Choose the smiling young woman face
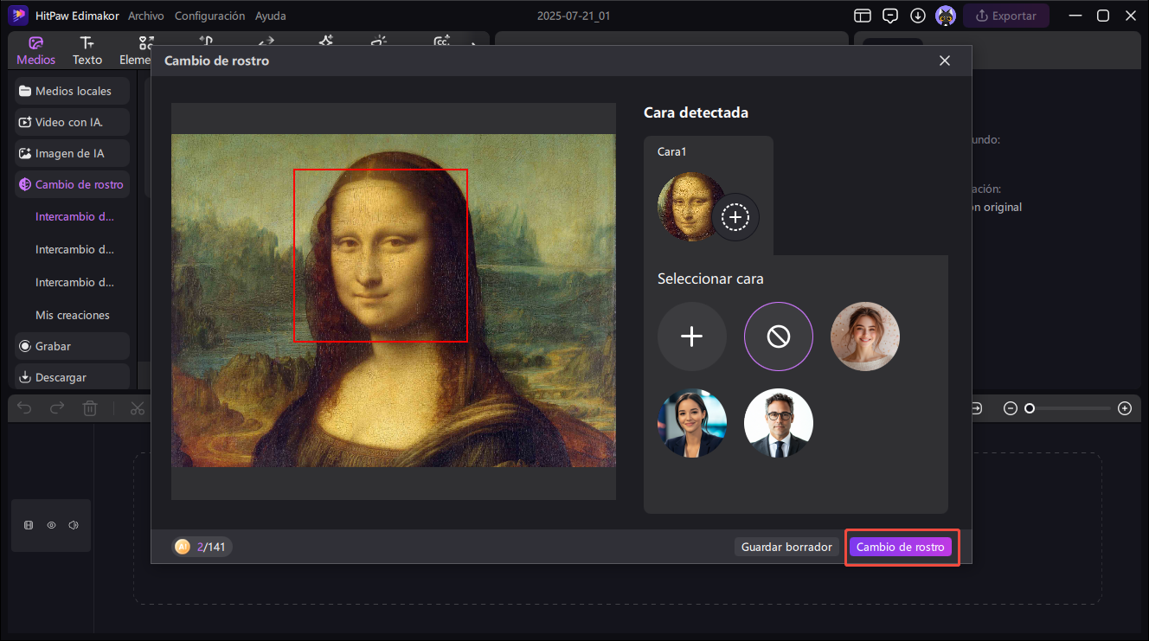Screen dimensions: 1149x641 click(865, 337)
